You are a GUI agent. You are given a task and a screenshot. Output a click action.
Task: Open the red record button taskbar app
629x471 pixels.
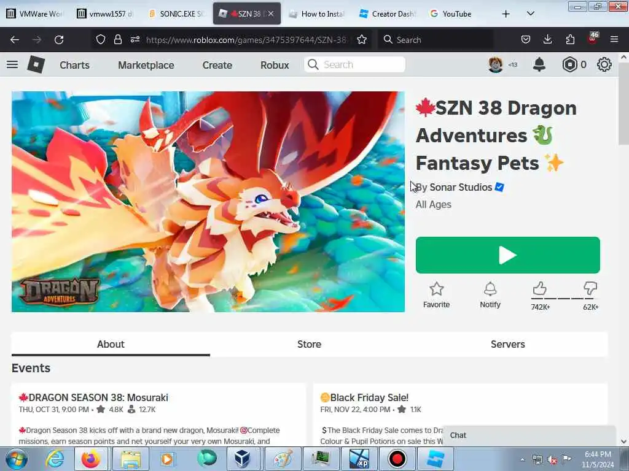[x=397, y=459]
